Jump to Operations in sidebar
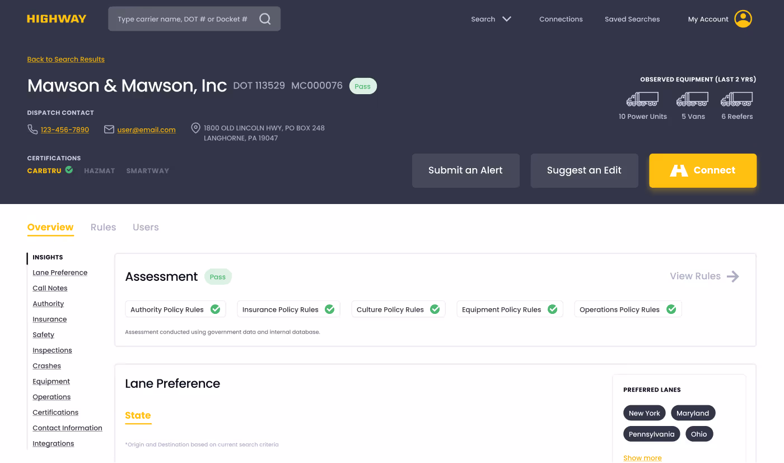 coord(52,397)
